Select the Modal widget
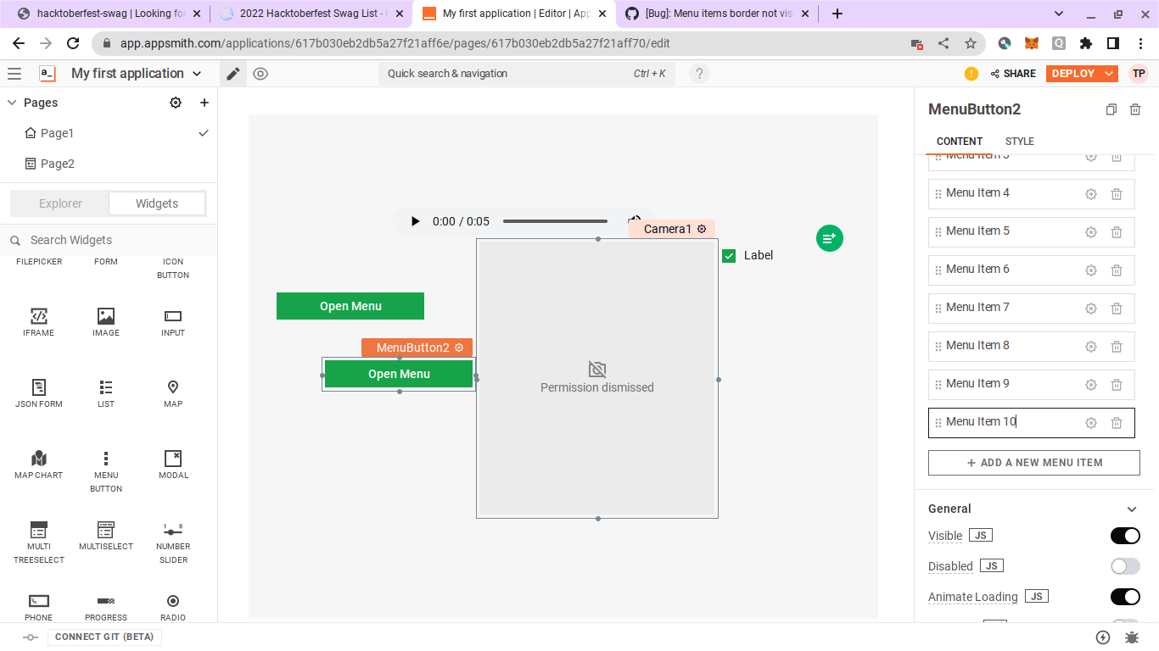Screen dimensions: 1159x651 point(173,465)
